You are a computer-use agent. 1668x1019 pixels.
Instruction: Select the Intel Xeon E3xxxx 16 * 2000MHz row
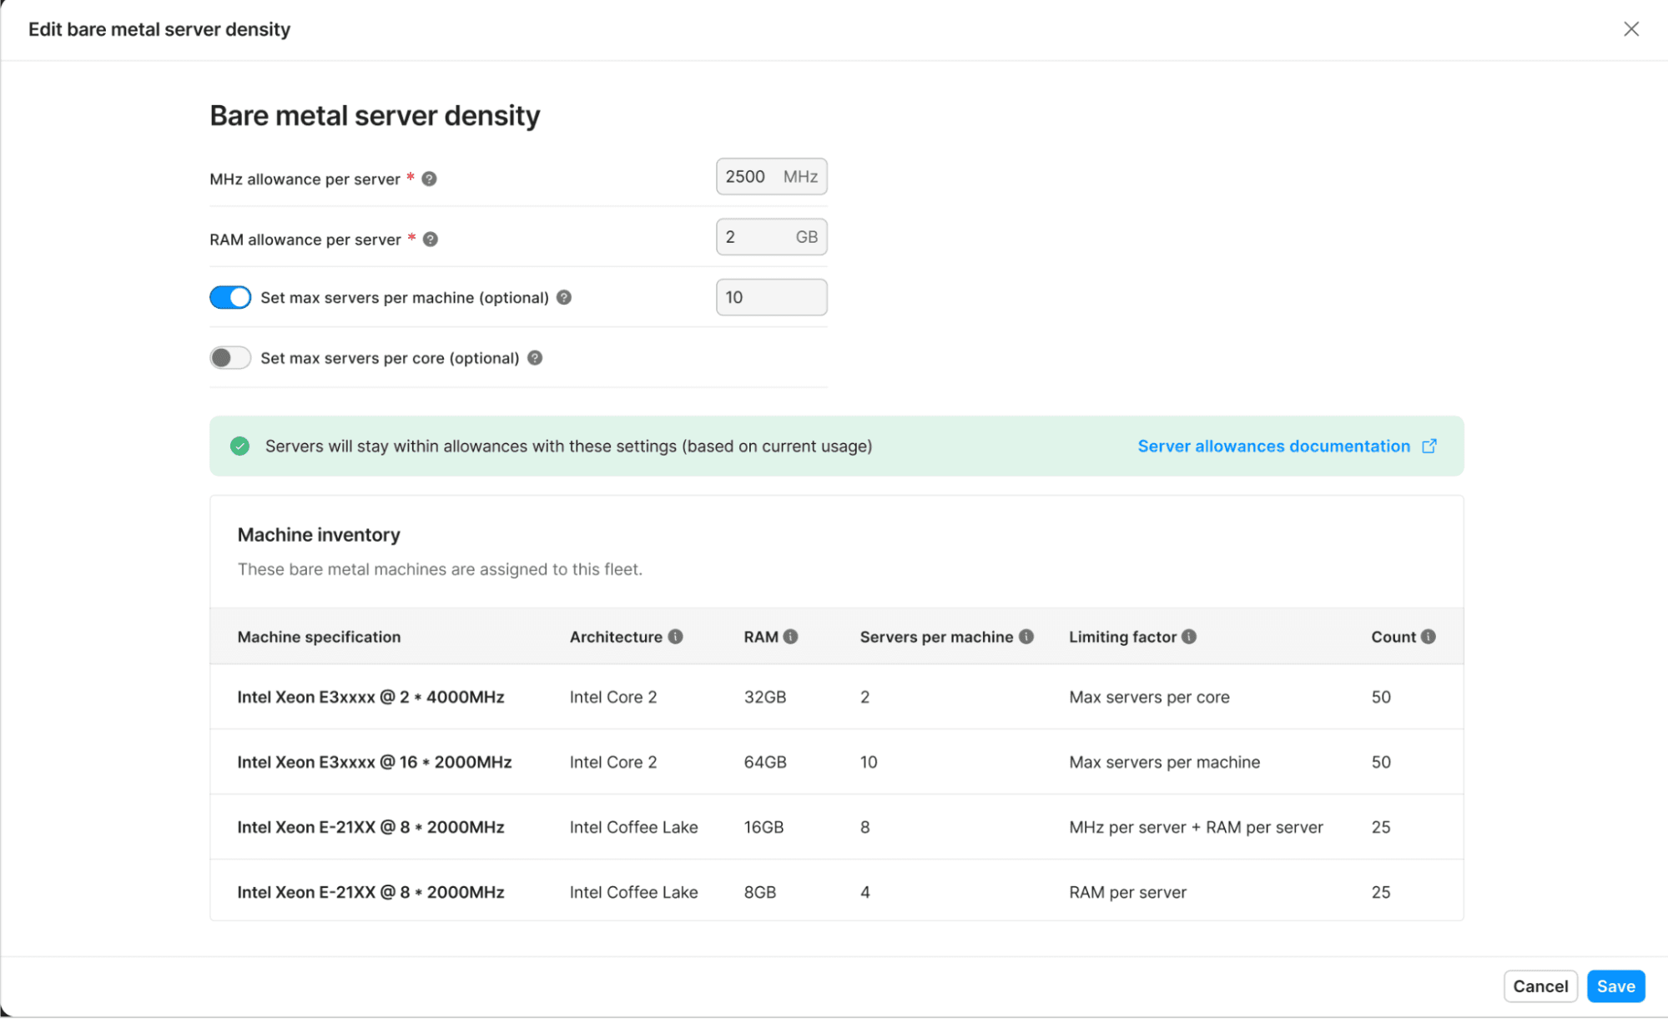coord(375,762)
